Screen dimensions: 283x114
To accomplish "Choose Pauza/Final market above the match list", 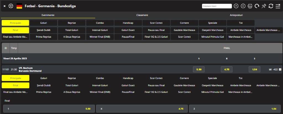I will click(128, 37).
